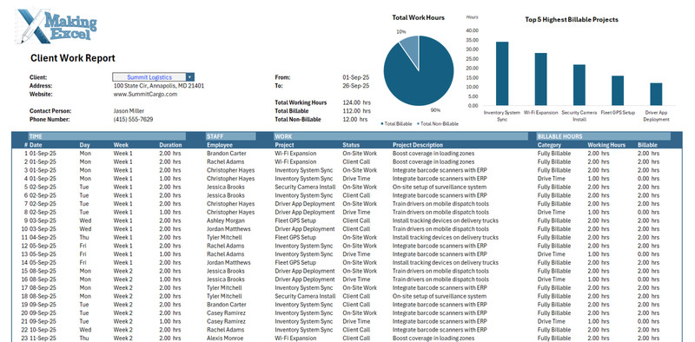
Task: Select 0.00 billable value in row 8
Action: point(648,212)
